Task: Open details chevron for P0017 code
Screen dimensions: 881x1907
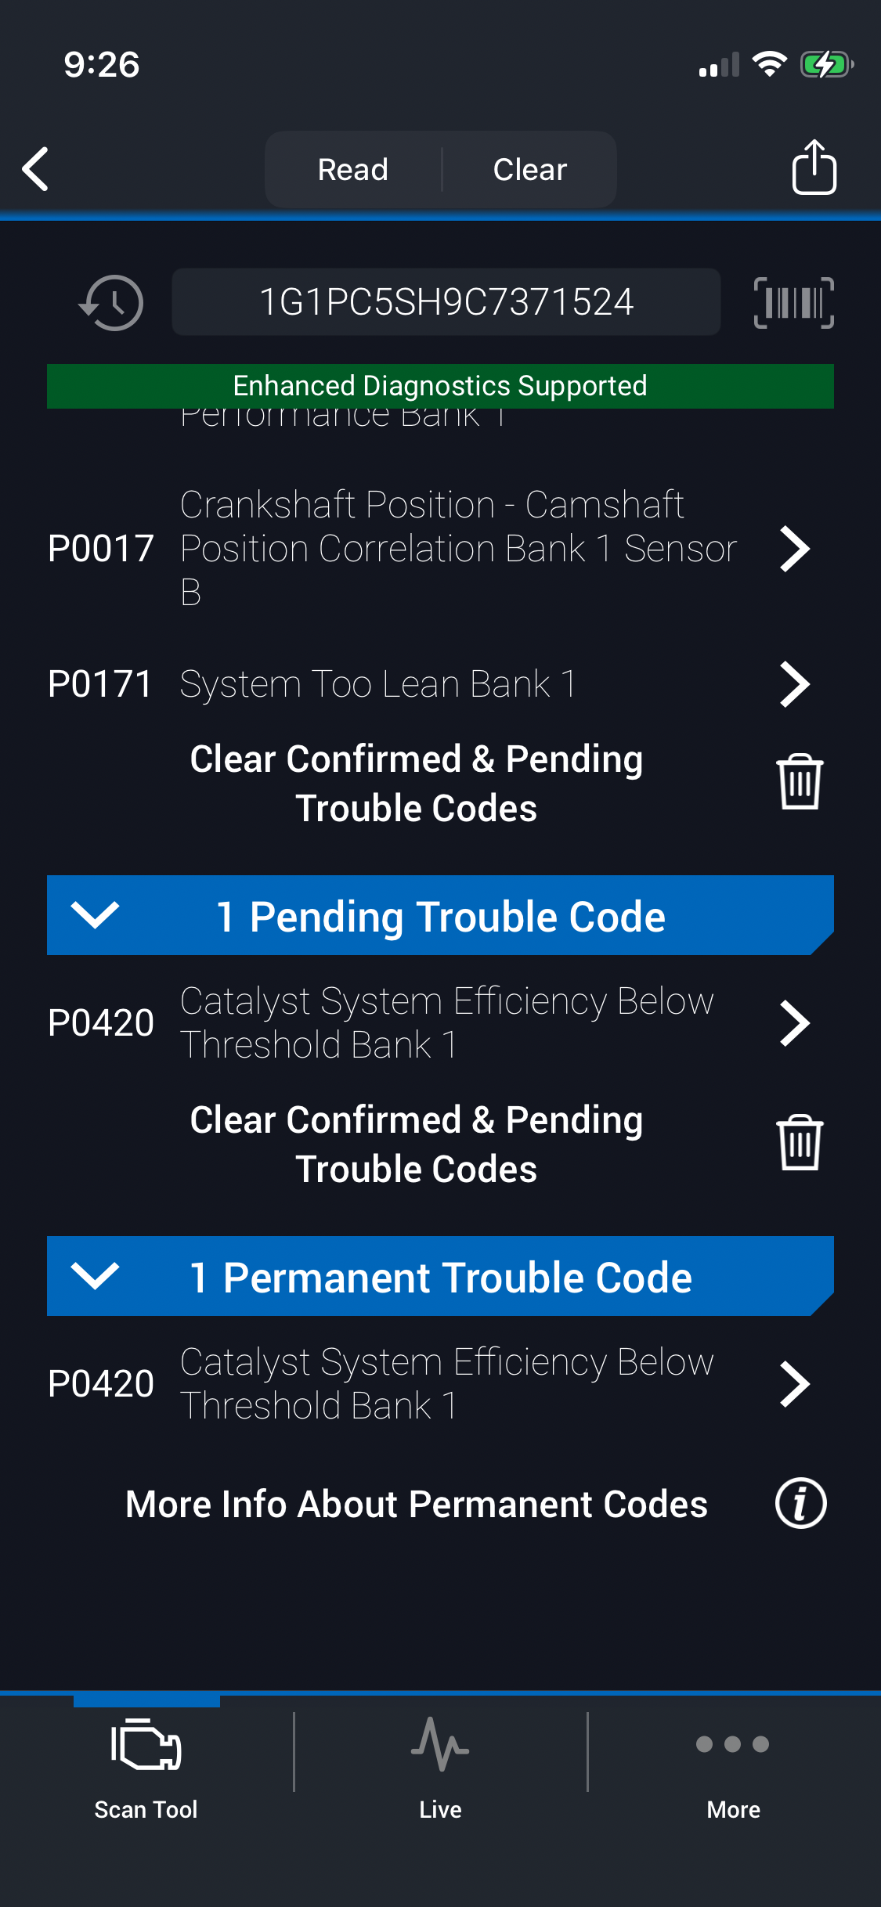Action: (795, 549)
